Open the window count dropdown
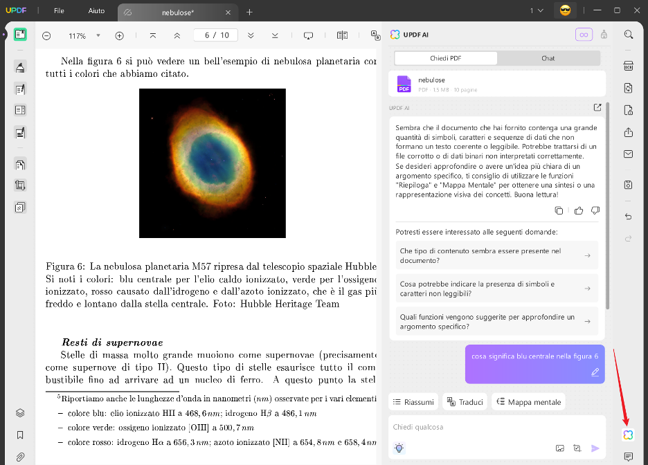The width and height of the screenshot is (648, 465). [x=537, y=10]
